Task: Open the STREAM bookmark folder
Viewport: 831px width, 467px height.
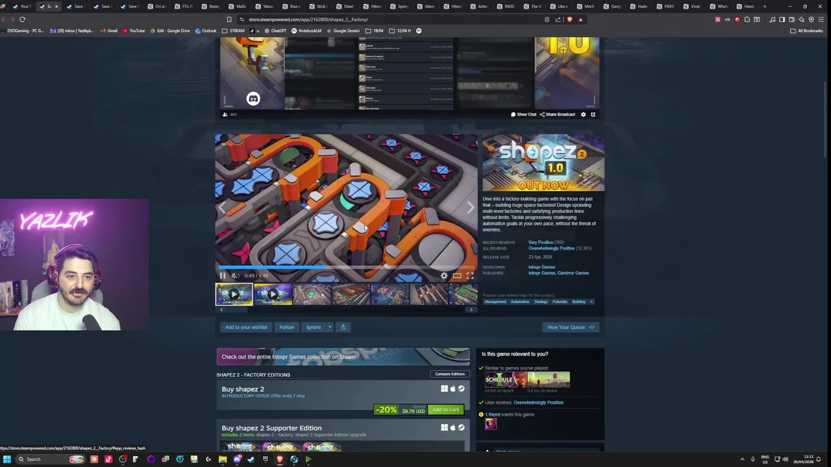Action: click(x=234, y=30)
